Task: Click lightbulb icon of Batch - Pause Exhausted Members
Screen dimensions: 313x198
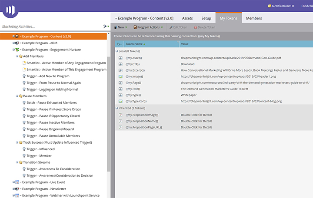Action: [24, 102]
